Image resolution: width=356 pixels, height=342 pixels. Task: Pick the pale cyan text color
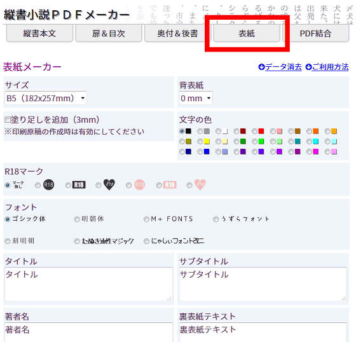coord(327,142)
